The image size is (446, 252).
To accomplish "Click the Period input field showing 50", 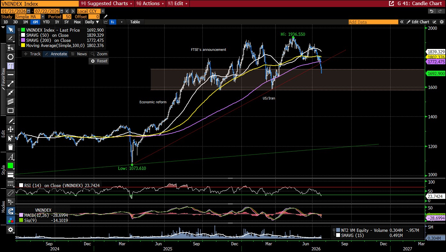I will pyautogui.click(x=67, y=17).
